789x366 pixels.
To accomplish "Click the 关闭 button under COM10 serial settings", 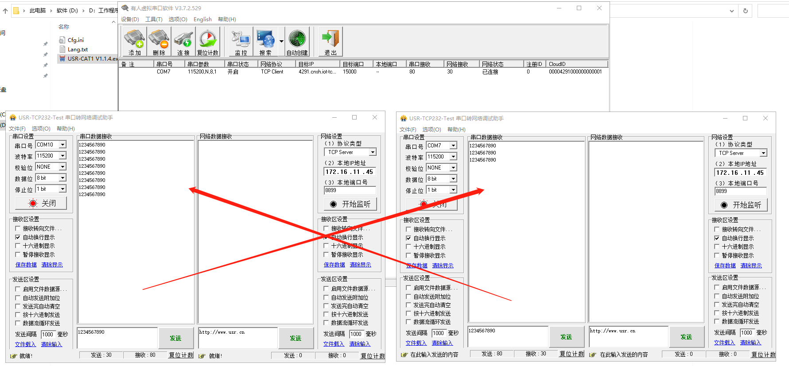I will click(41, 203).
